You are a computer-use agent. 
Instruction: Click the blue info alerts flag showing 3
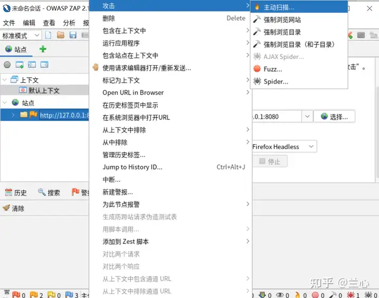click(x=69, y=294)
